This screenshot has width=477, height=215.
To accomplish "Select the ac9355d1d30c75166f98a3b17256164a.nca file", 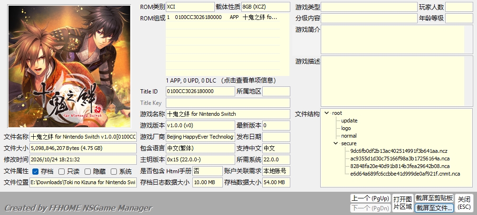I will tap(400, 159).
